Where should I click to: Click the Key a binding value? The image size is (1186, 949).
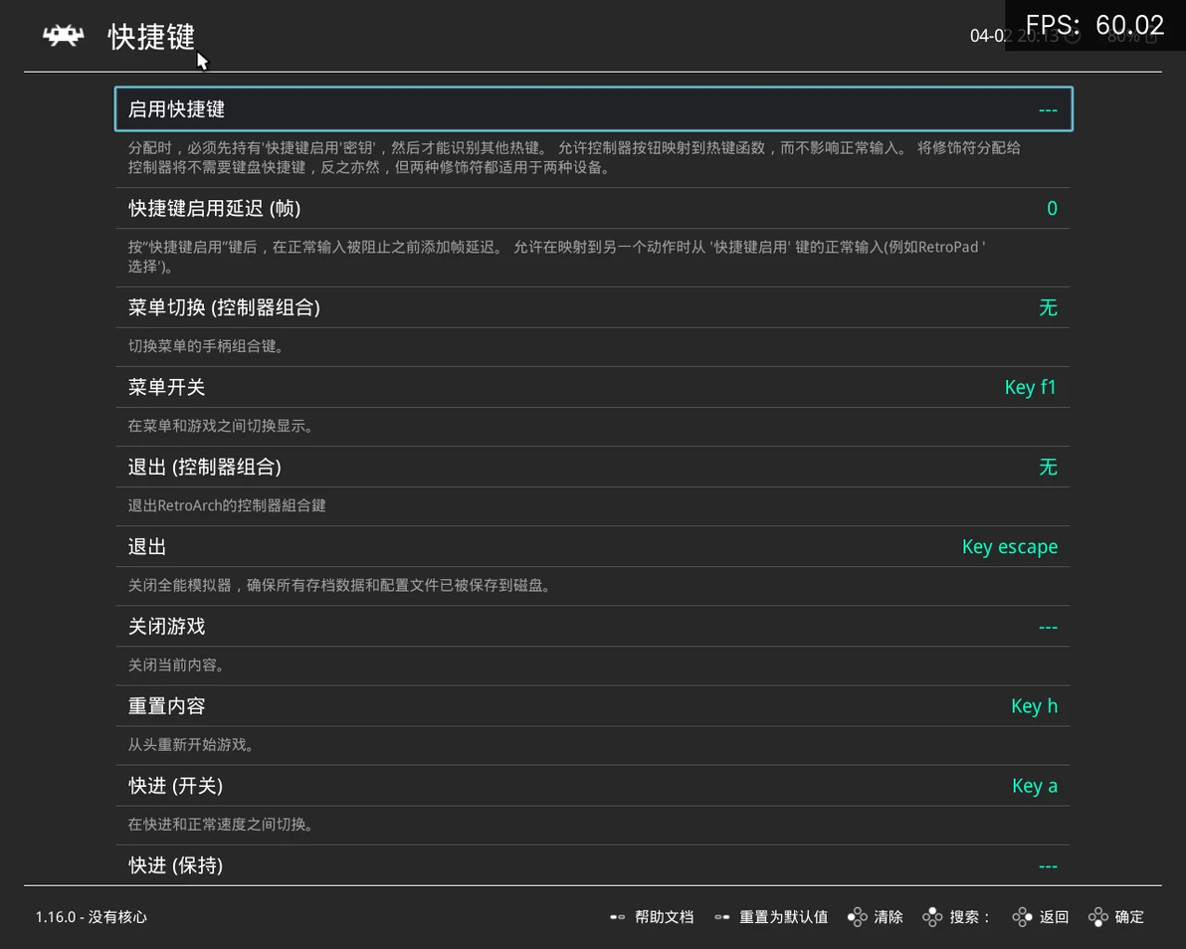[1035, 787]
